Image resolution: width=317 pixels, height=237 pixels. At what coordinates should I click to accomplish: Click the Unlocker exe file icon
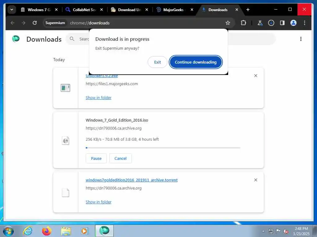pyautogui.click(x=65, y=88)
